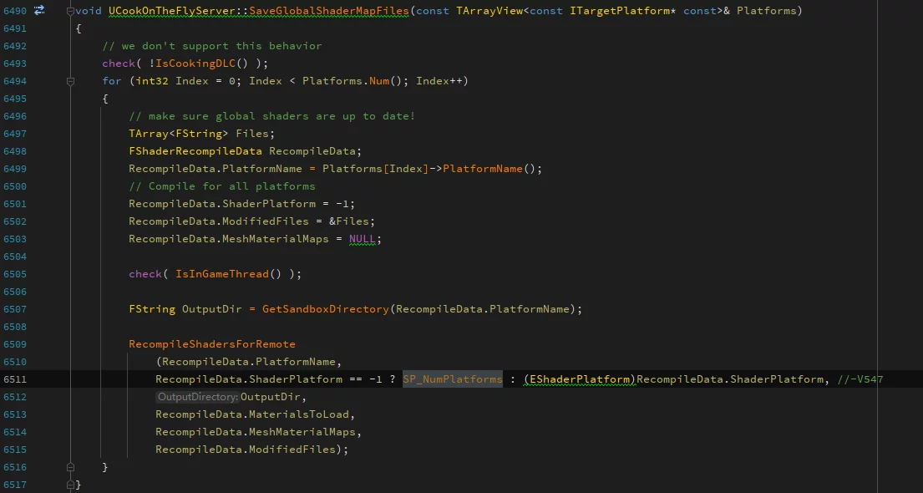Collapse the for loop at line 6494

pyautogui.click(x=70, y=81)
